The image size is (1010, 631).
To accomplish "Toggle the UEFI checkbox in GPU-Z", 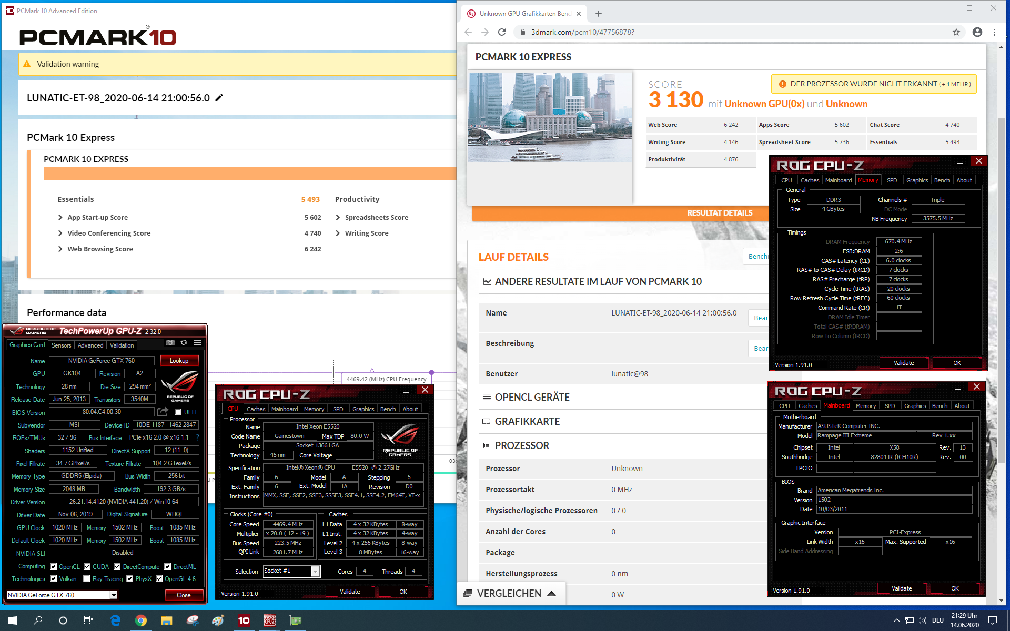I will click(178, 412).
